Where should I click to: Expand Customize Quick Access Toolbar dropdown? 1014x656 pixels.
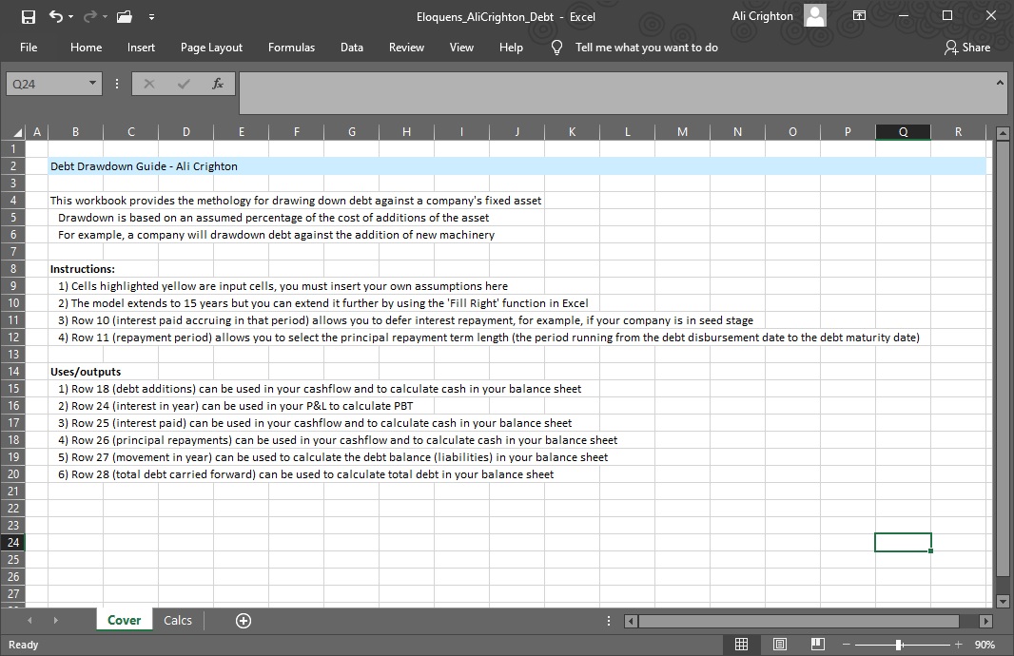151,17
